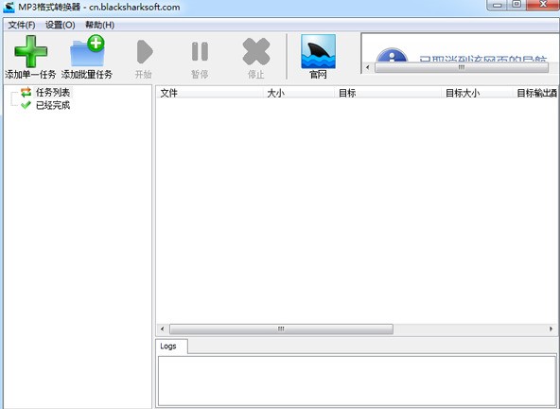
Task: Open the shark fin official website icon
Action: click(x=318, y=51)
